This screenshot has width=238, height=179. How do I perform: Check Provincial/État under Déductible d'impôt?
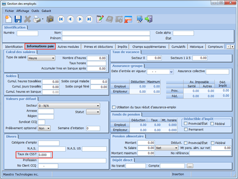pos(186,124)
